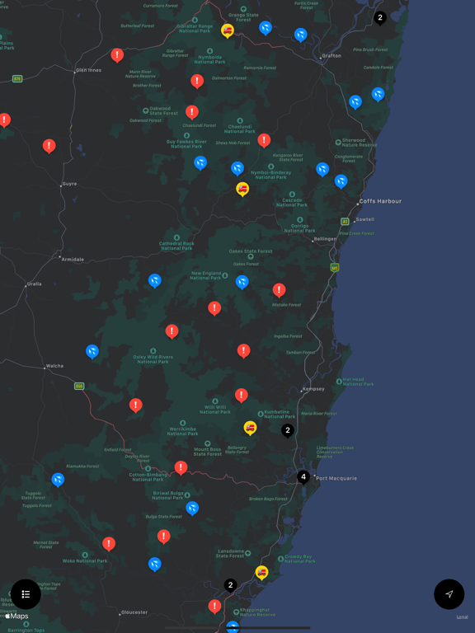Click the Uralla town label
This screenshot has width=475, height=633.
click(x=35, y=284)
